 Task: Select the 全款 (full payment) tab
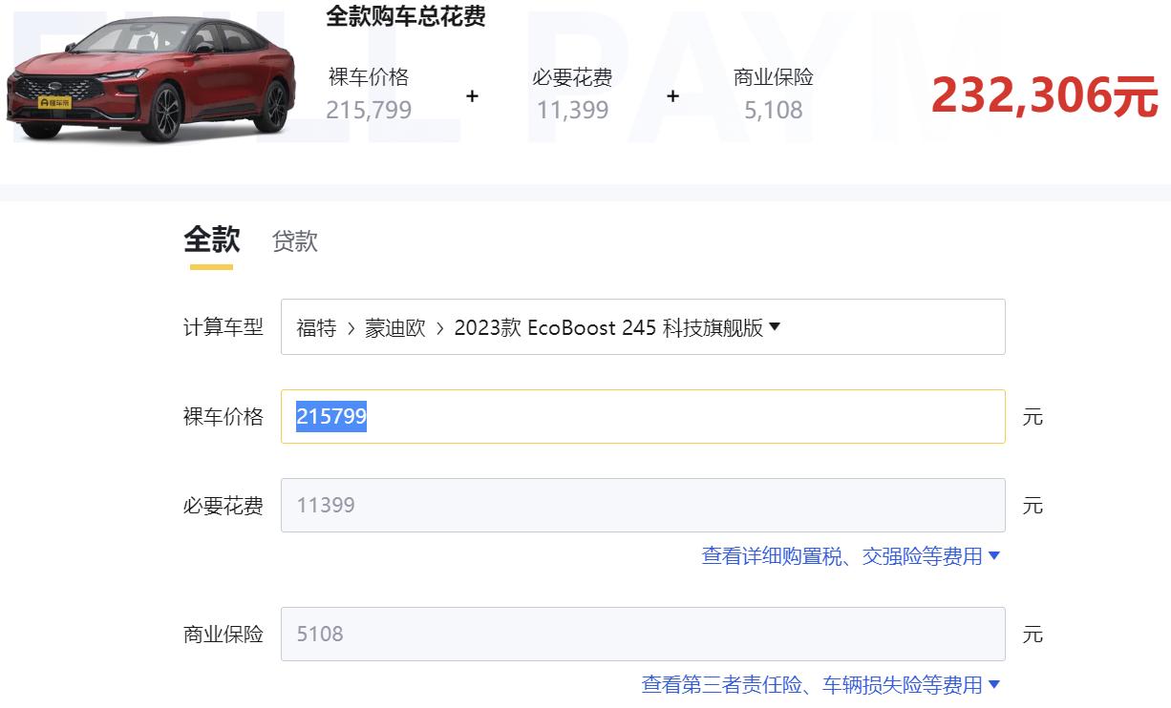coord(211,240)
